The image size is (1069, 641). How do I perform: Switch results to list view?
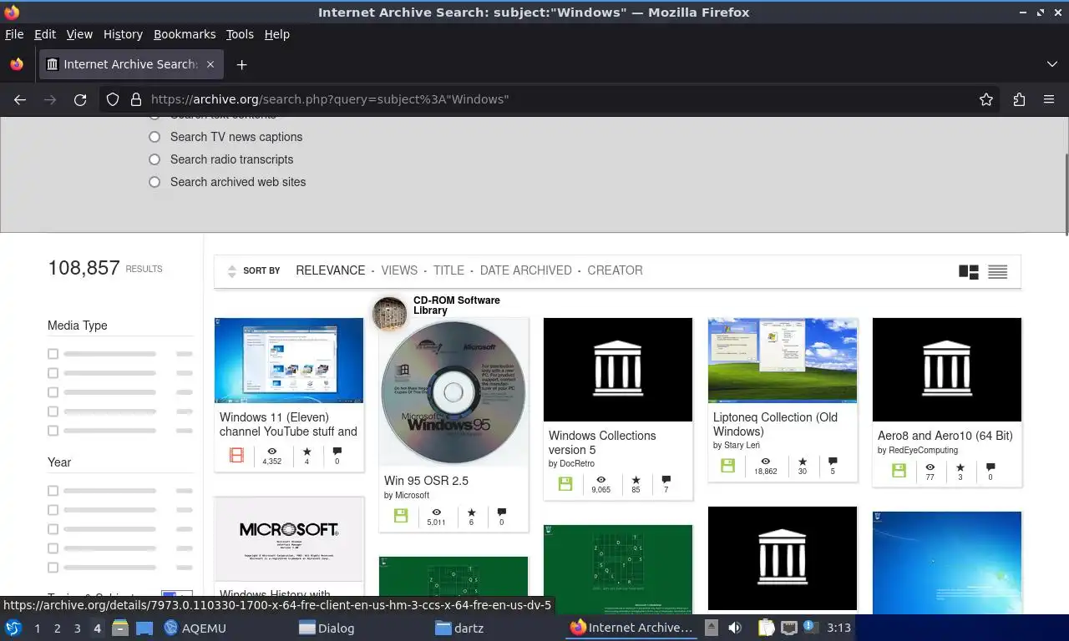[x=997, y=271]
